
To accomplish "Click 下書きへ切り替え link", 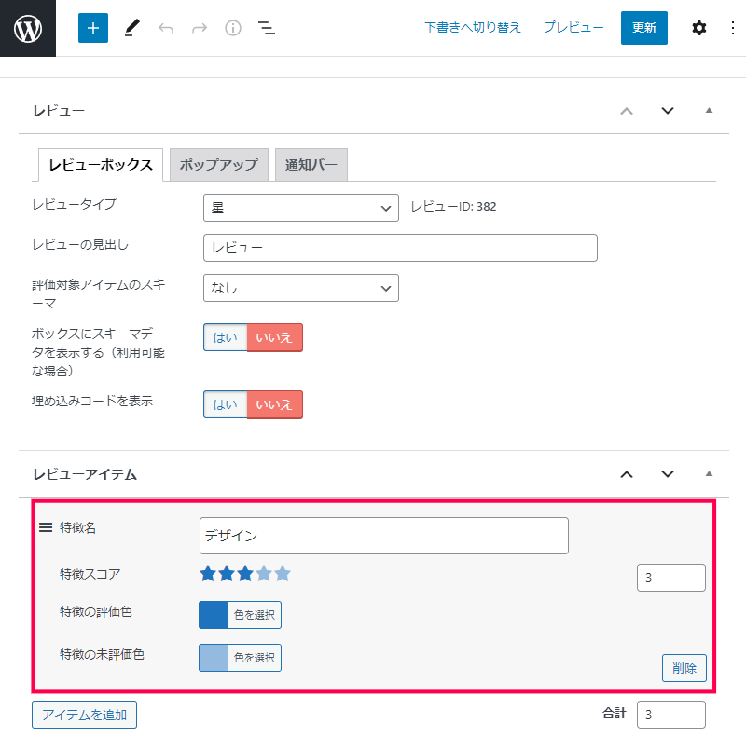I will coord(473,28).
